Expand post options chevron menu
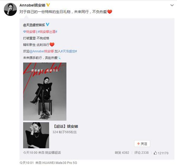The width and height of the screenshot is (177, 166). [x=172, y=5]
